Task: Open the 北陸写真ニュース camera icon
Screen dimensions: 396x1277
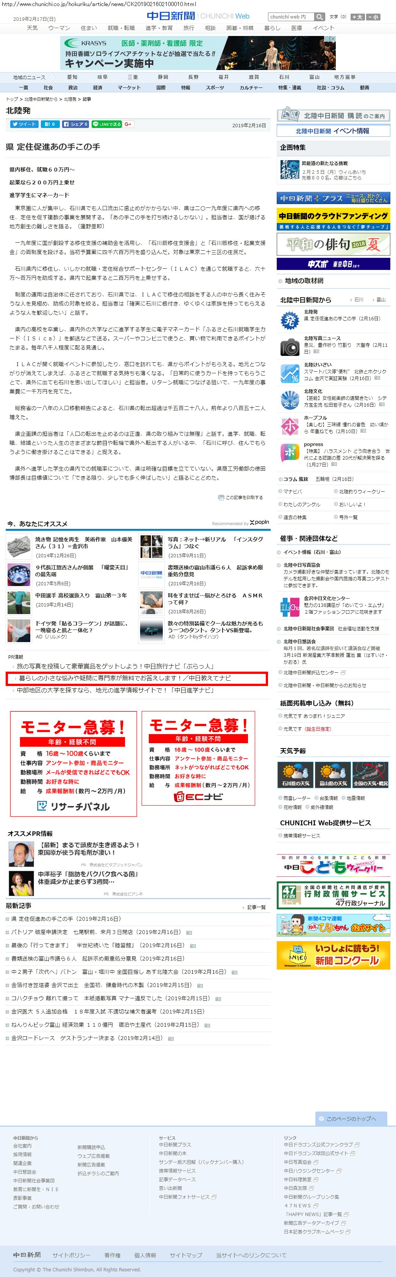Action: tap(290, 346)
